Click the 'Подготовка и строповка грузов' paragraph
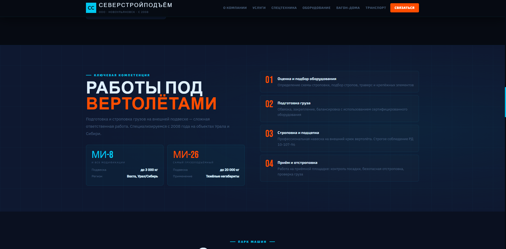Viewport: 506px width, 249px height. pyautogui.click(x=158, y=126)
